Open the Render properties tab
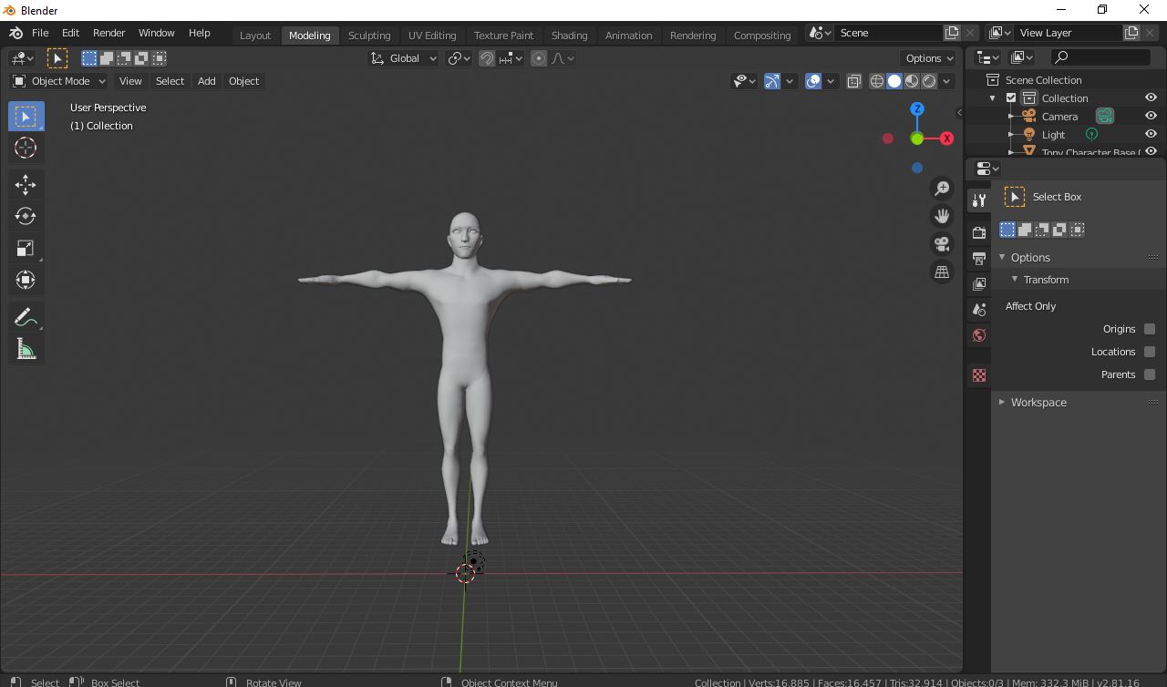 pyautogui.click(x=979, y=232)
